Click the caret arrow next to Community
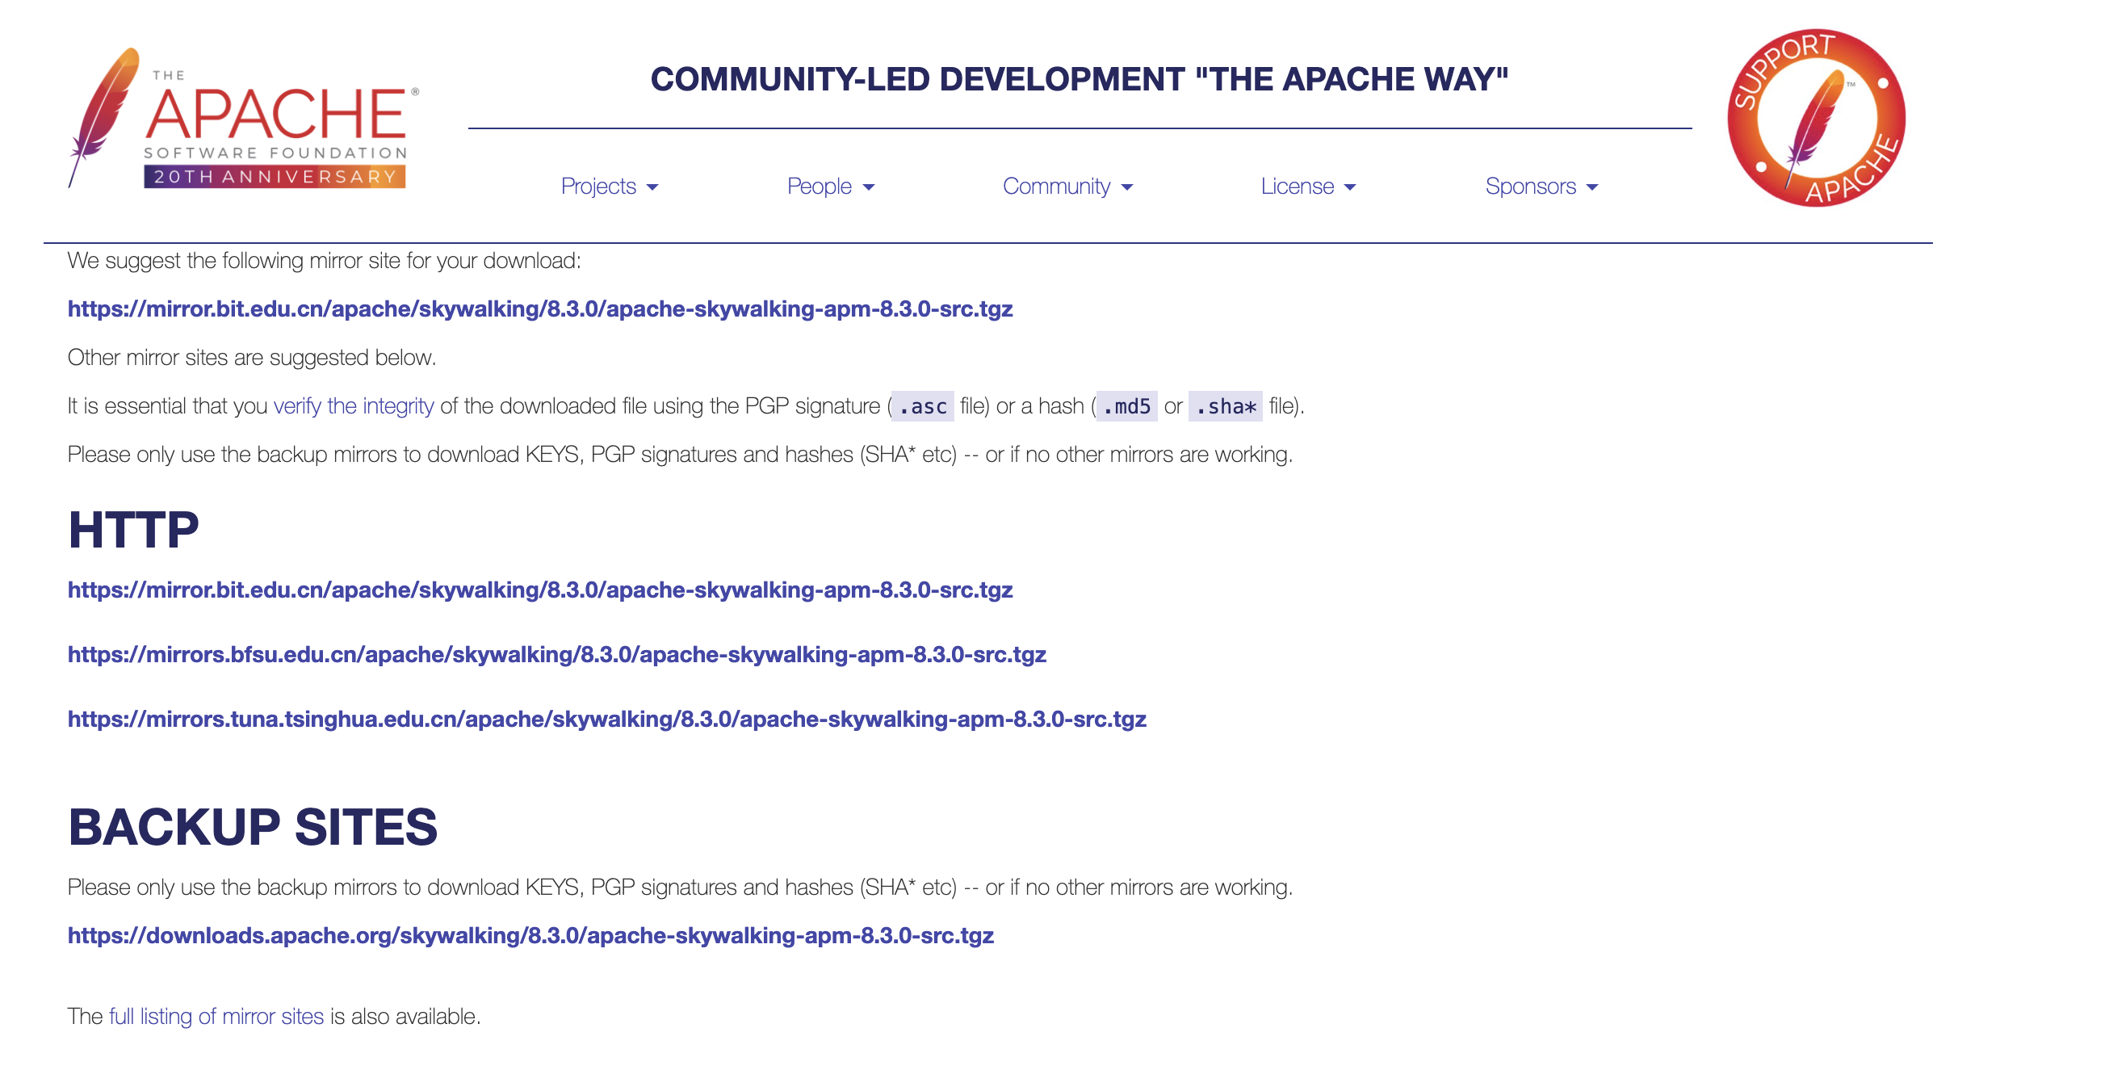 pos(1126,187)
